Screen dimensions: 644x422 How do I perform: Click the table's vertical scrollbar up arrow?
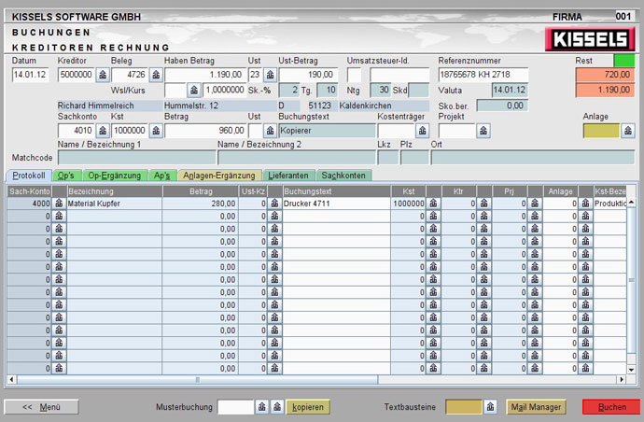click(x=631, y=203)
